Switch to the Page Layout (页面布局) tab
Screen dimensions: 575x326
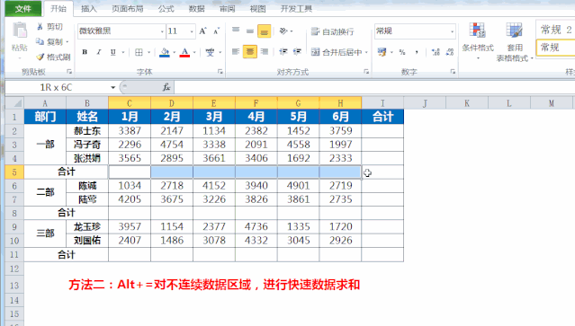click(x=127, y=9)
